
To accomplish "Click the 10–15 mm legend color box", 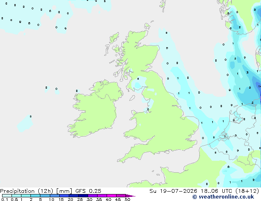I will [54, 196].
